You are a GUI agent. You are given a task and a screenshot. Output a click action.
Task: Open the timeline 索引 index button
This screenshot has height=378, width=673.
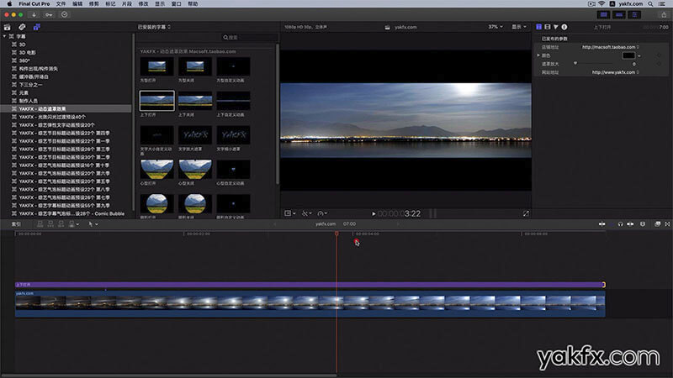[16, 224]
